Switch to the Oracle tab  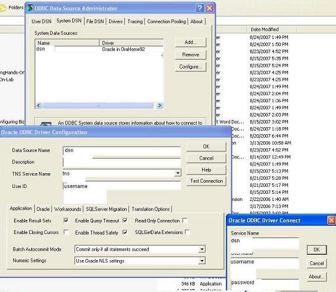pyautogui.click(x=43, y=209)
